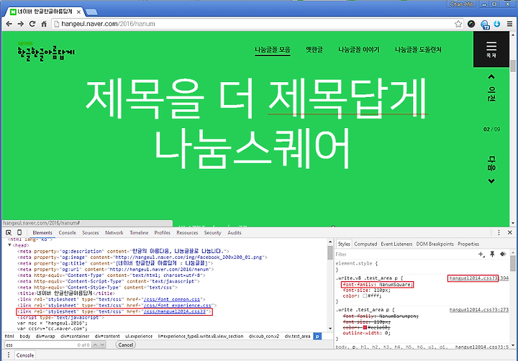Close the 네이버 한글한글아름답게 browser tab
518x361 pixels.
pos(78,12)
